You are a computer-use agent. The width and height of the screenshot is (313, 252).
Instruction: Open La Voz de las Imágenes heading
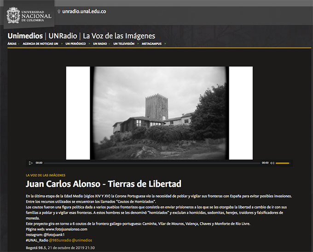click(119, 36)
